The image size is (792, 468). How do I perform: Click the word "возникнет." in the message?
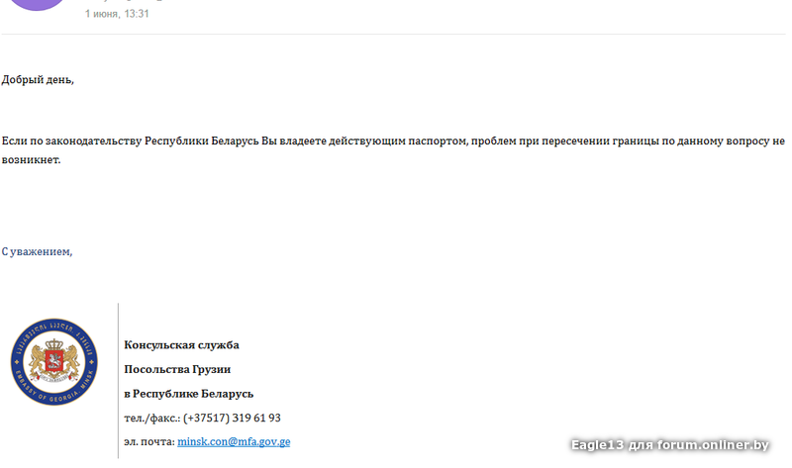pos(31,160)
